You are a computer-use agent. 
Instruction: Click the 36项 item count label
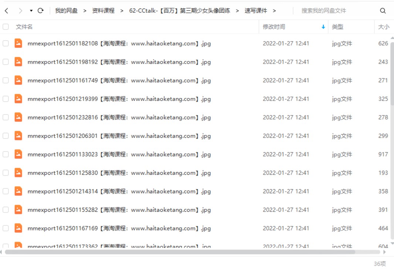pyautogui.click(x=380, y=263)
